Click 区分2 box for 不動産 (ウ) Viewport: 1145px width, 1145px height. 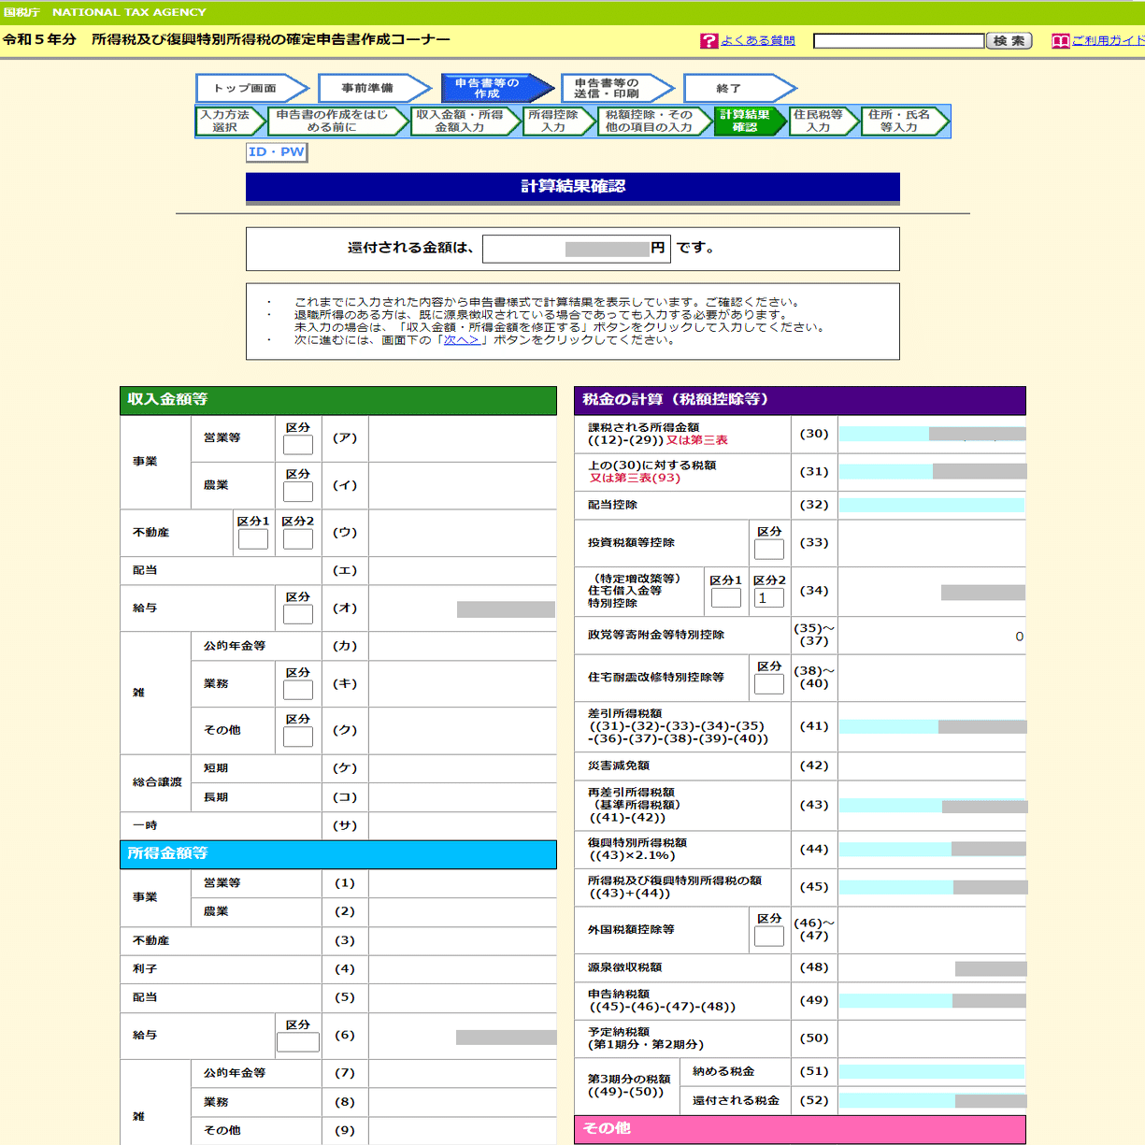pos(298,538)
